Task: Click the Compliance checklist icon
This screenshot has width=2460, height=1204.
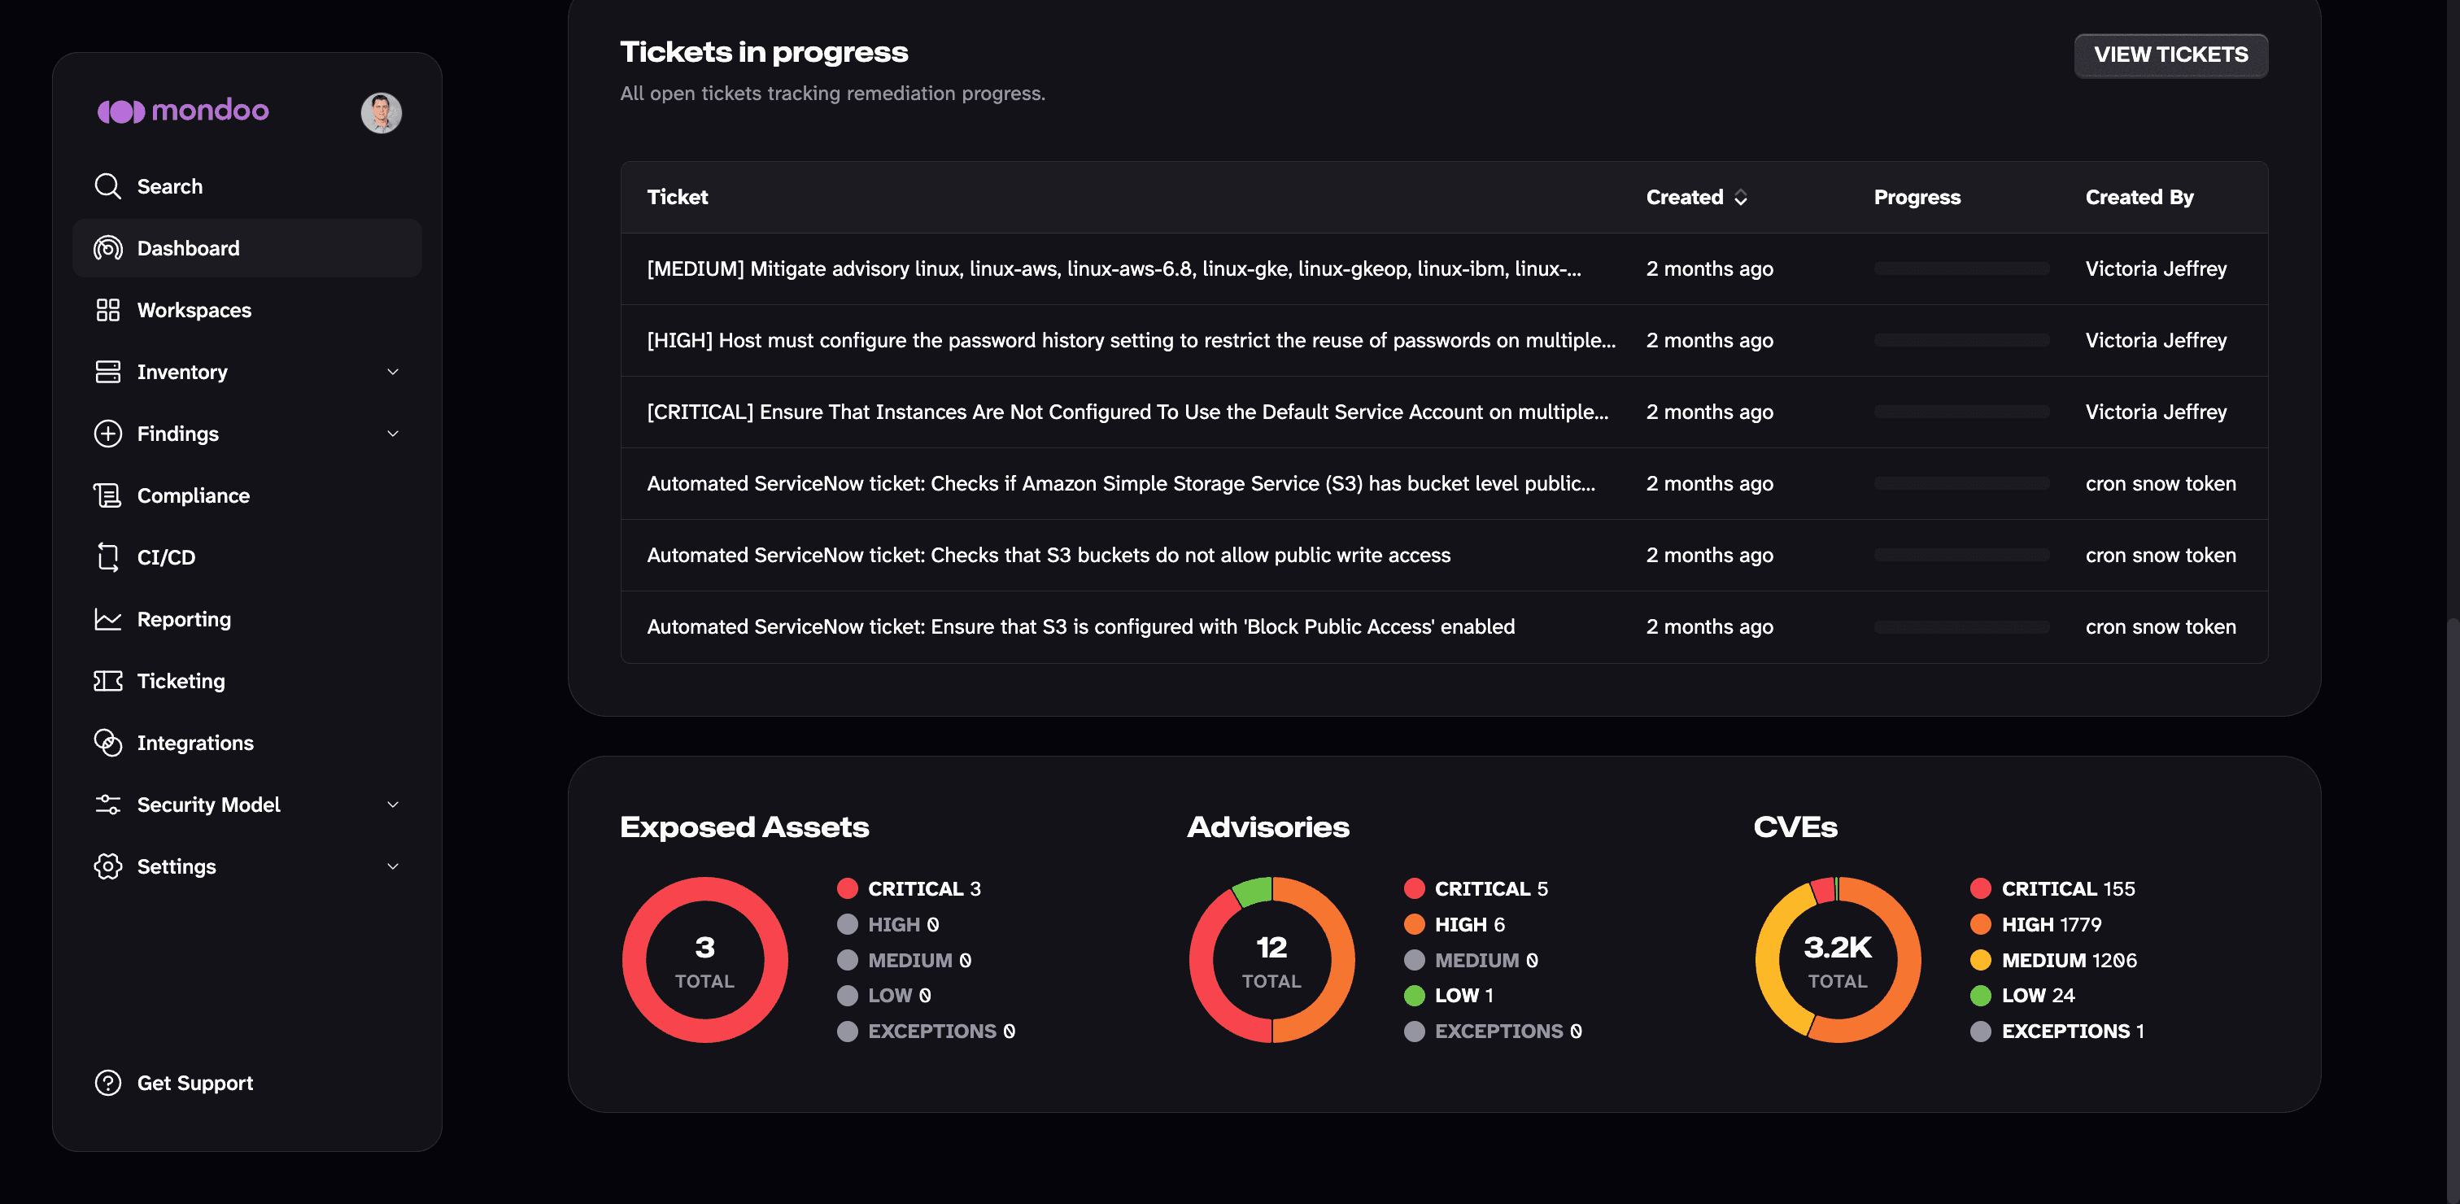Action: coord(108,495)
